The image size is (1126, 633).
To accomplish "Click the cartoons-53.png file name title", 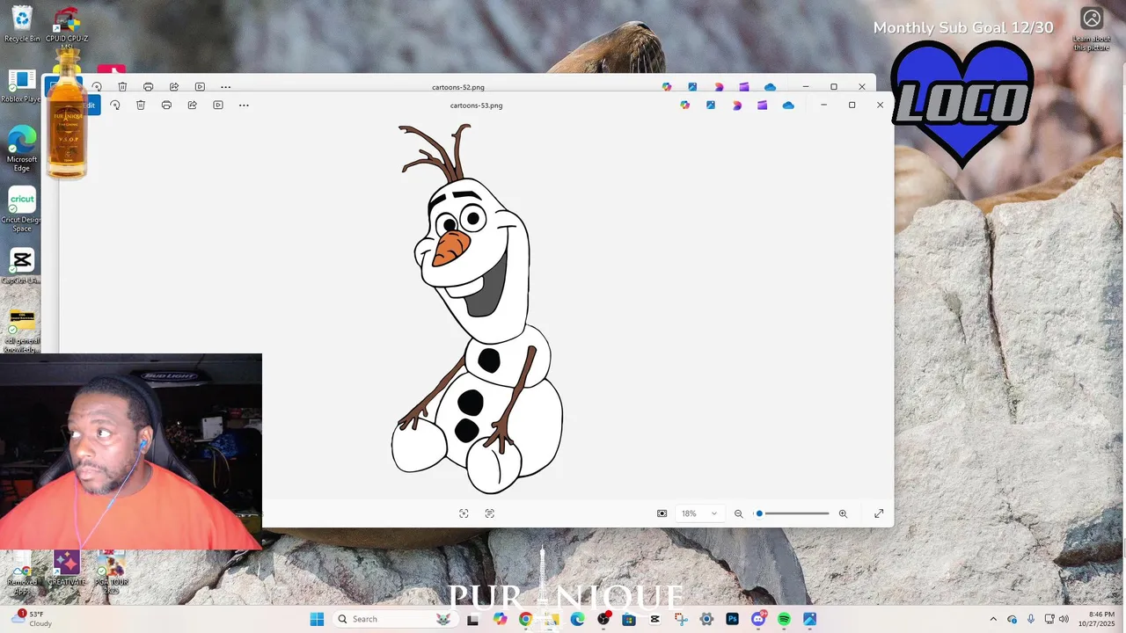I will 476,105.
